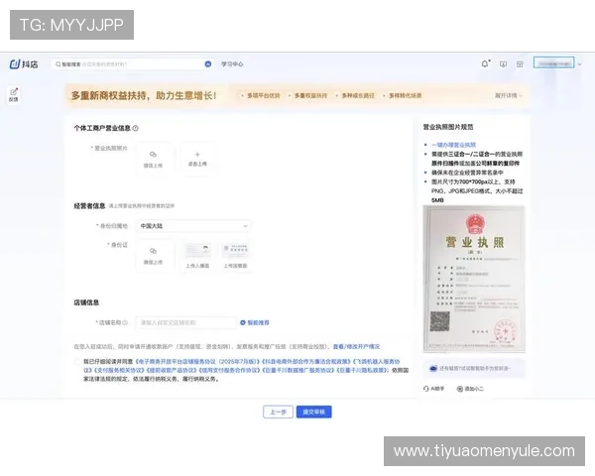Click the banner headline 多重新商权益扶持
Viewport: 595px width, 476px height.
pyautogui.click(x=144, y=95)
